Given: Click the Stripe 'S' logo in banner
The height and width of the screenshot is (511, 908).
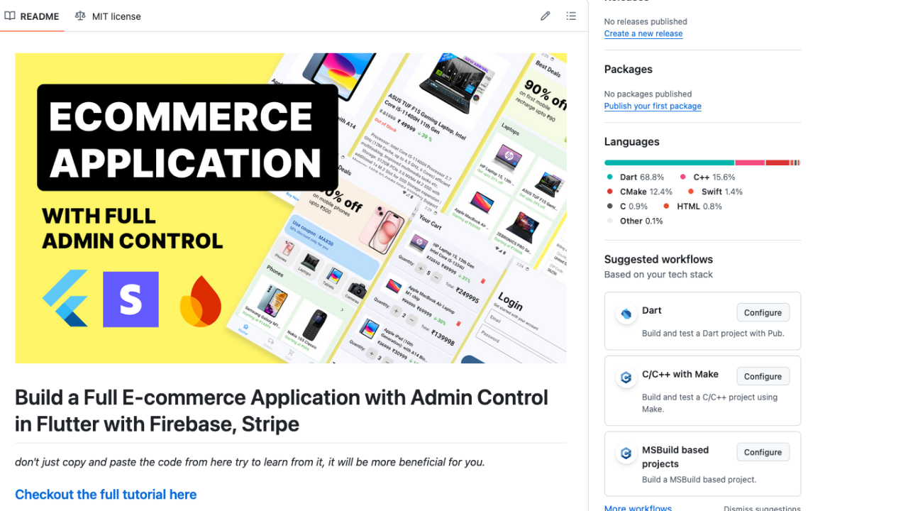Looking at the screenshot, I should pyautogui.click(x=131, y=299).
